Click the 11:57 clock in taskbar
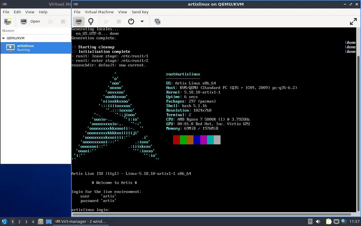361x226 pixels. (x=354, y=221)
